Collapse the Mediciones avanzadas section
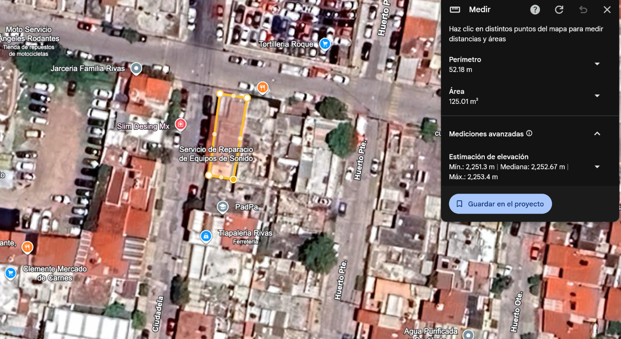The width and height of the screenshot is (621, 339). click(x=597, y=134)
